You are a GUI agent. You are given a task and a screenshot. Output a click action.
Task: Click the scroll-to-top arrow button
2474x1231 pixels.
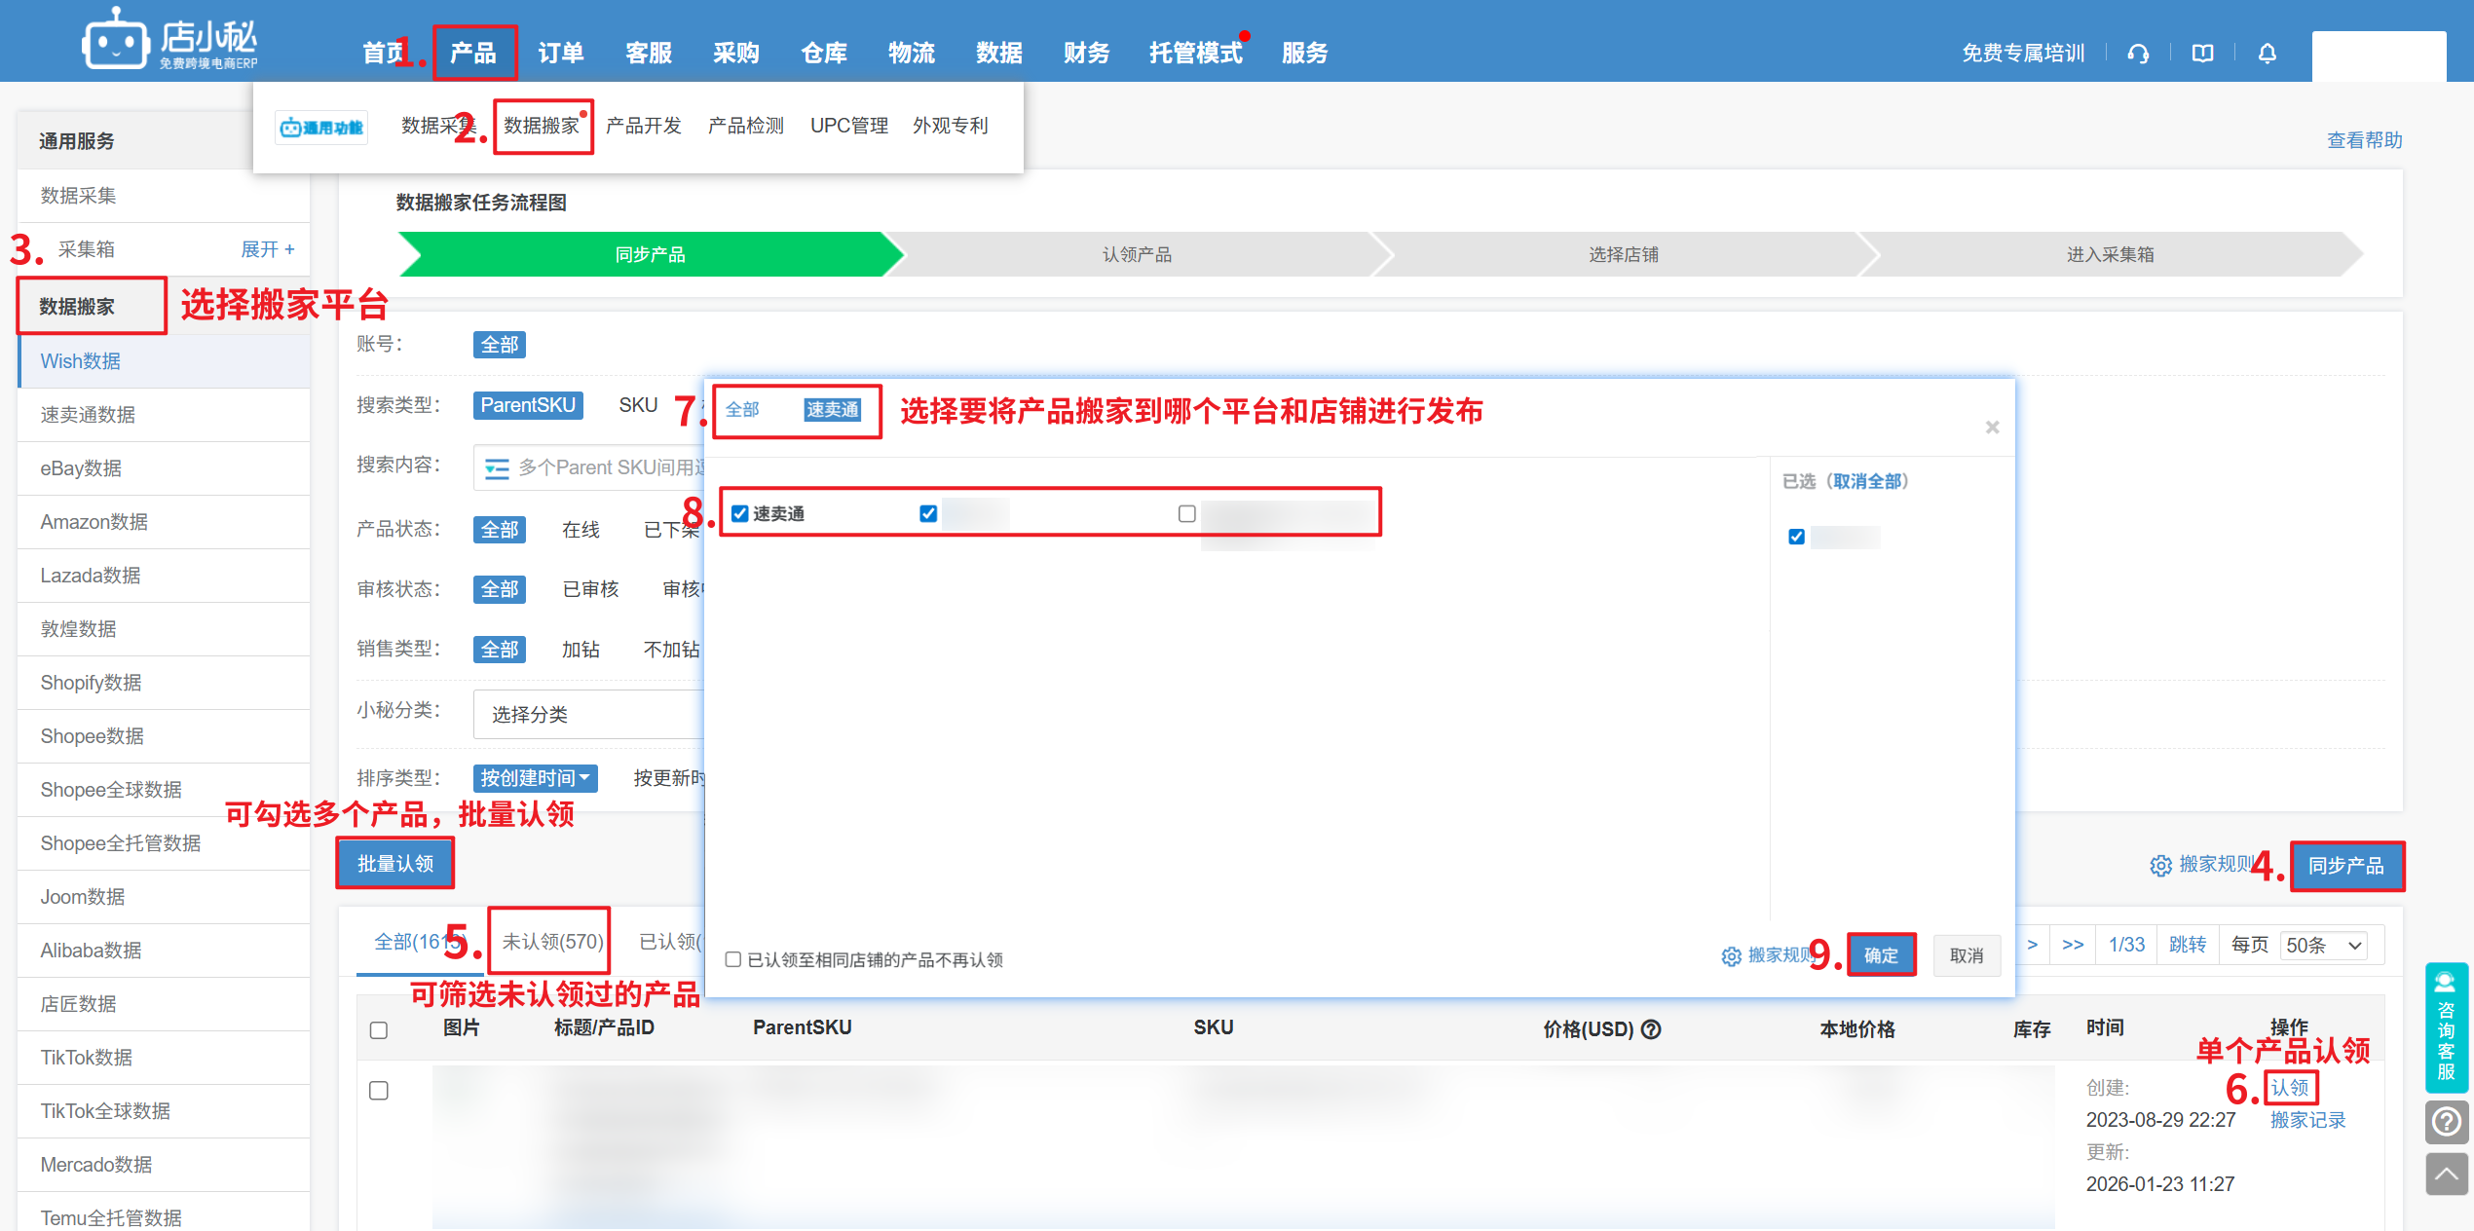tap(2446, 1175)
